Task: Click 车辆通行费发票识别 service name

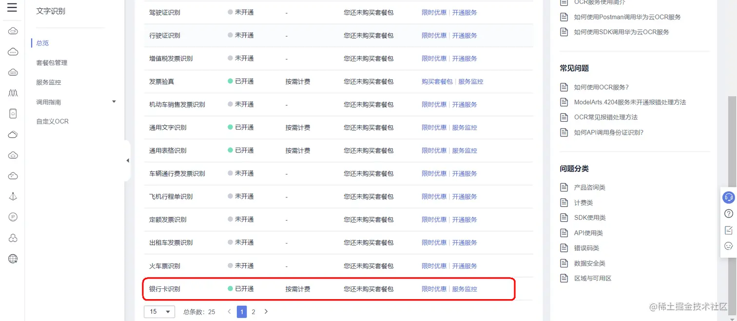Action: click(177, 173)
